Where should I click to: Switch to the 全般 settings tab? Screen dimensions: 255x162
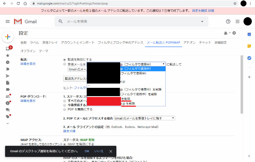(23, 43)
